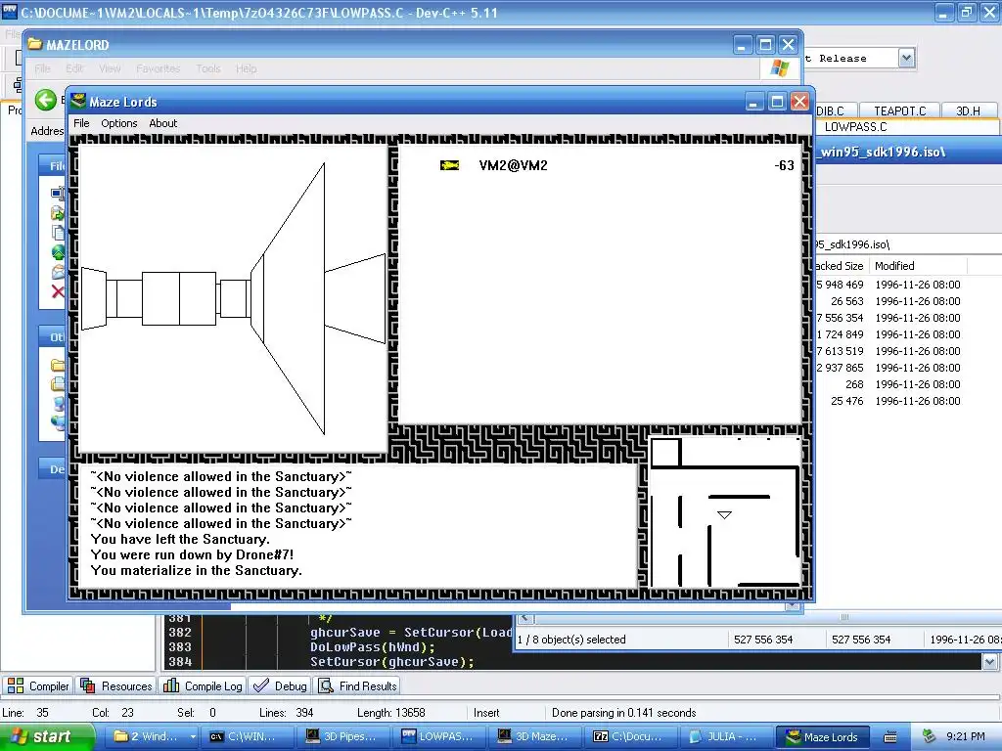
Task: Open the Debug tab in Dev-C++
Action: point(280,685)
